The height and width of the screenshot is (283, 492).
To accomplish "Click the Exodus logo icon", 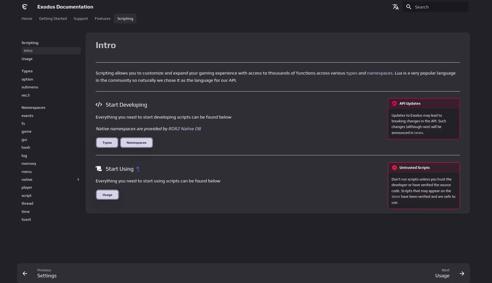I will [x=25, y=7].
